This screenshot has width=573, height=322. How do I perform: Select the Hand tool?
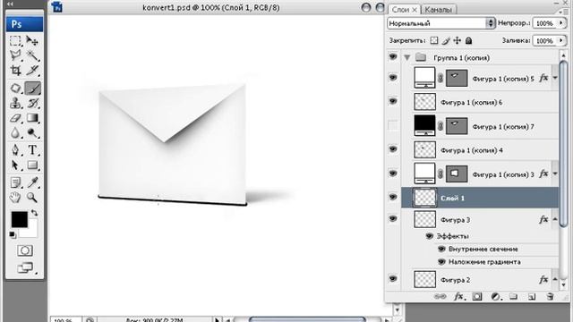tap(15, 198)
